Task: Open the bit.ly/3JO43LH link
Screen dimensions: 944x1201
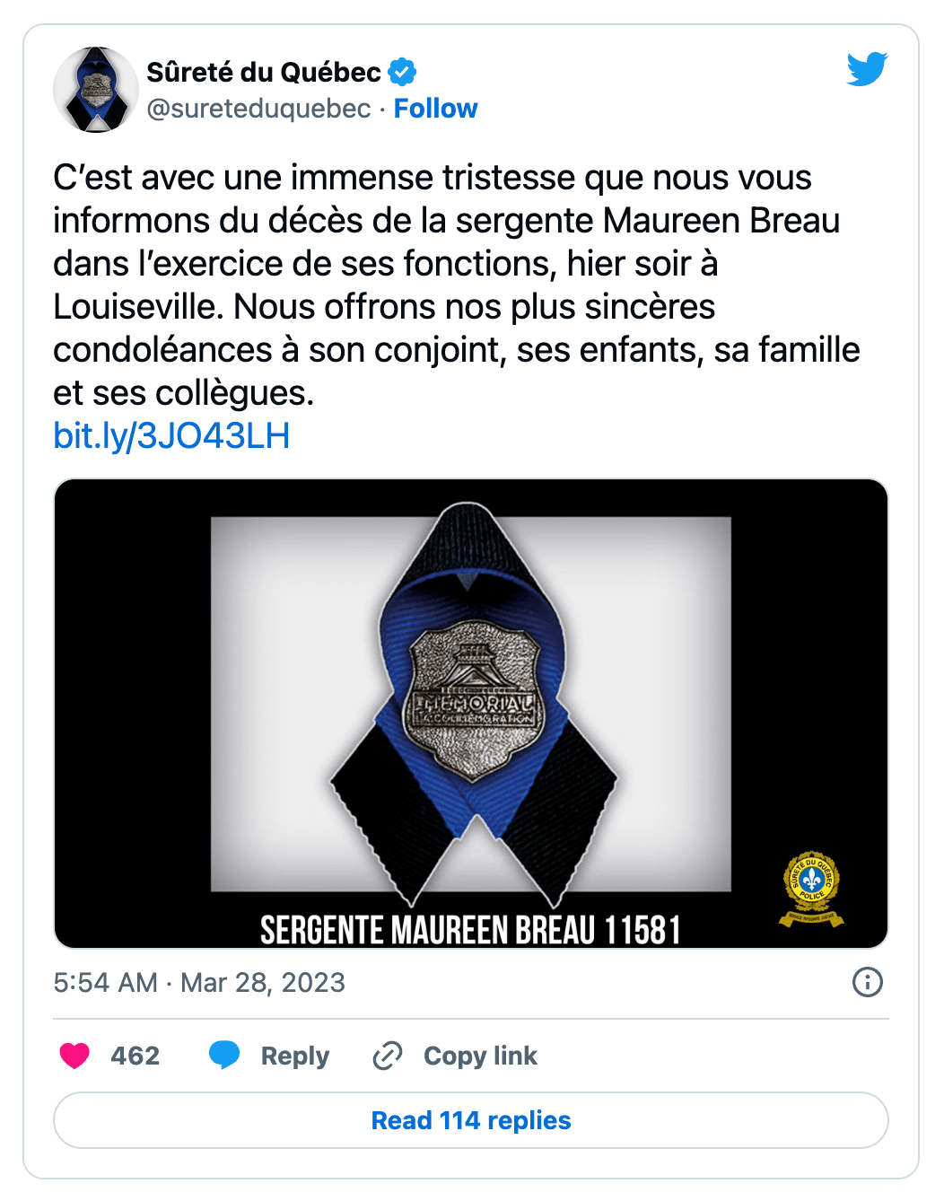Action: [171, 436]
